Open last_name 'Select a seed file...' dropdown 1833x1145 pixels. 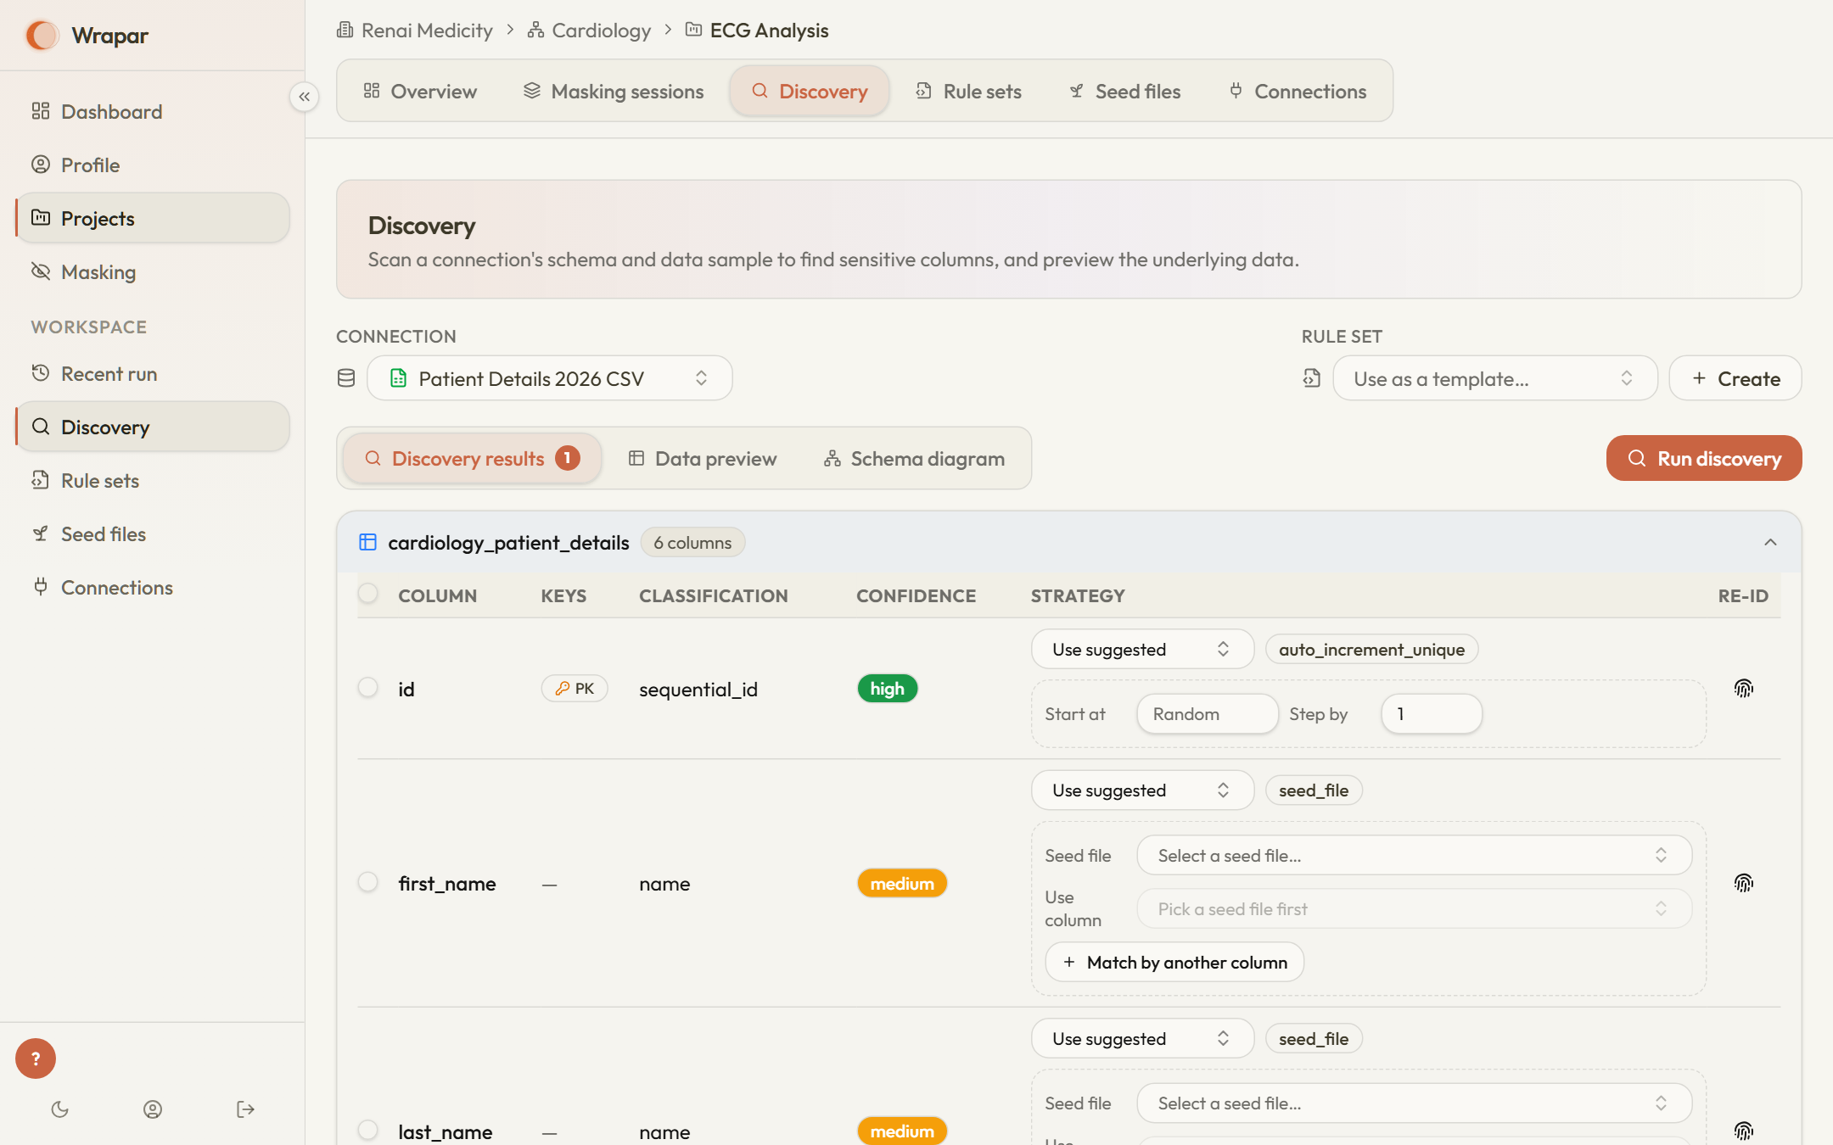point(1414,1103)
